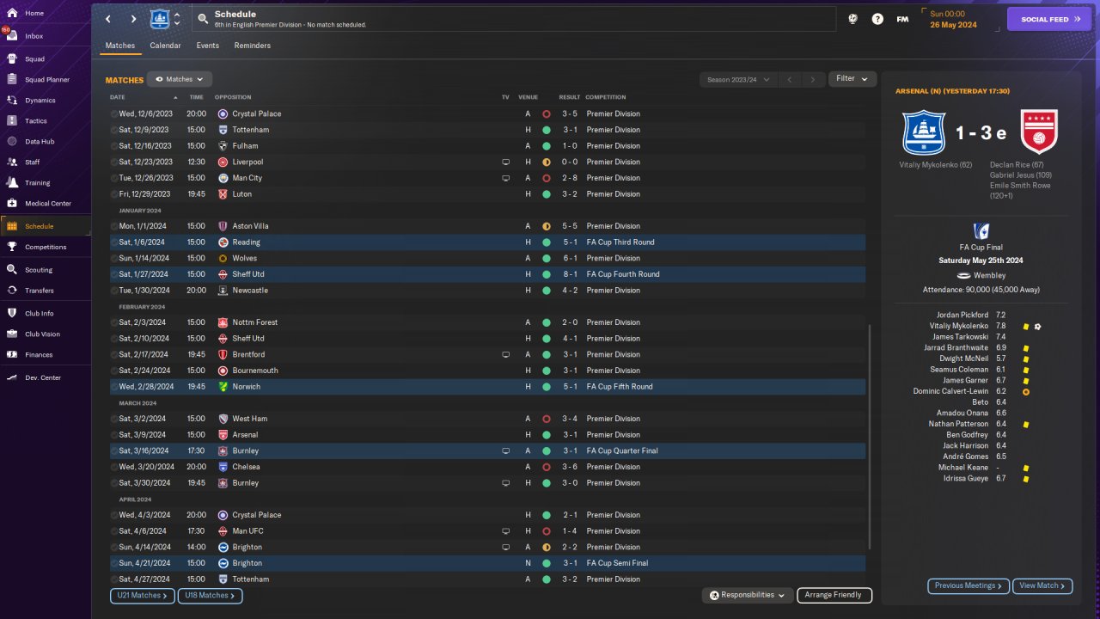Open the Finances screen
Viewport: 1100px width, 619px height.
tap(39, 355)
